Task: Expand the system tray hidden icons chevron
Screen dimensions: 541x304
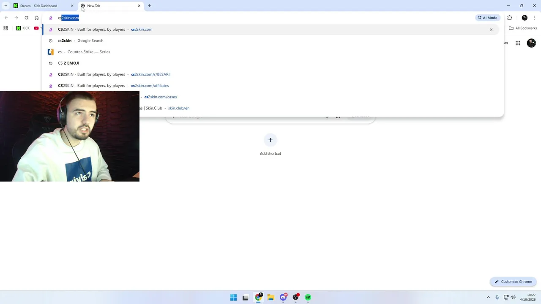Action: click(488, 297)
